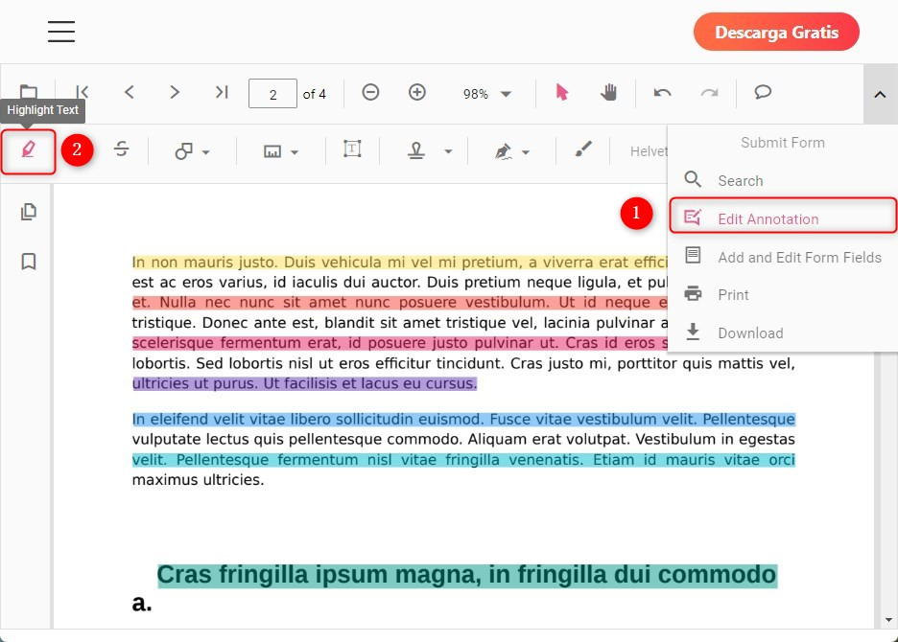Click the Descarga Gratis button
Image resolution: width=898 pixels, height=642 pixels.
point(776,32)
